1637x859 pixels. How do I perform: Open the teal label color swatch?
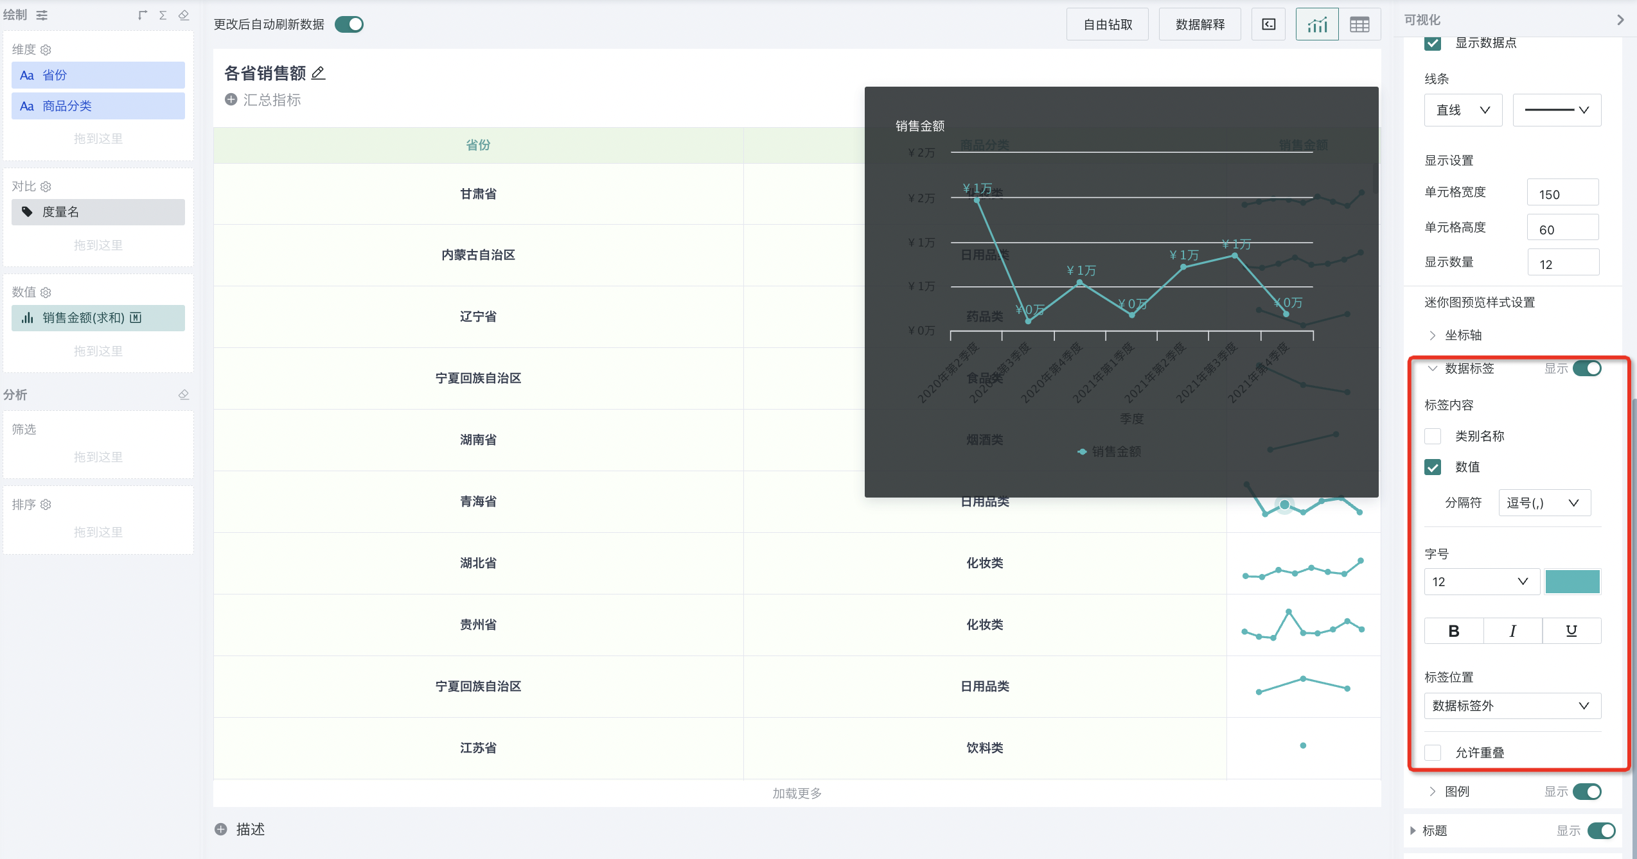(1572, 581)
